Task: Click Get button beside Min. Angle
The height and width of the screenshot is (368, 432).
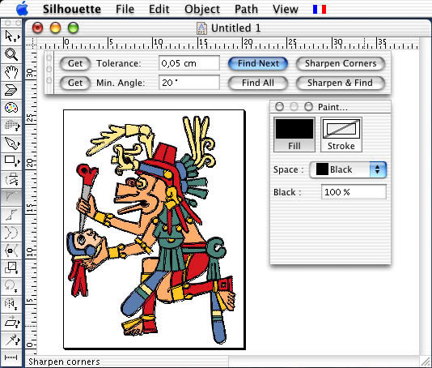Action: (75, 83)
